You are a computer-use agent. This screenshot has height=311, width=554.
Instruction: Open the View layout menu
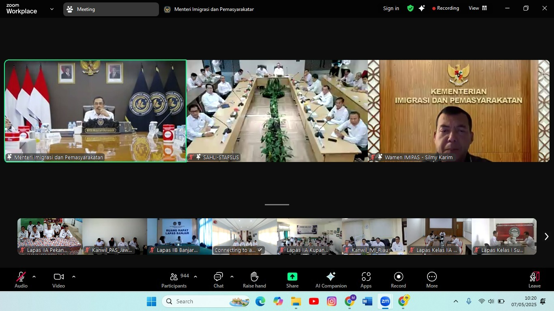478,8
